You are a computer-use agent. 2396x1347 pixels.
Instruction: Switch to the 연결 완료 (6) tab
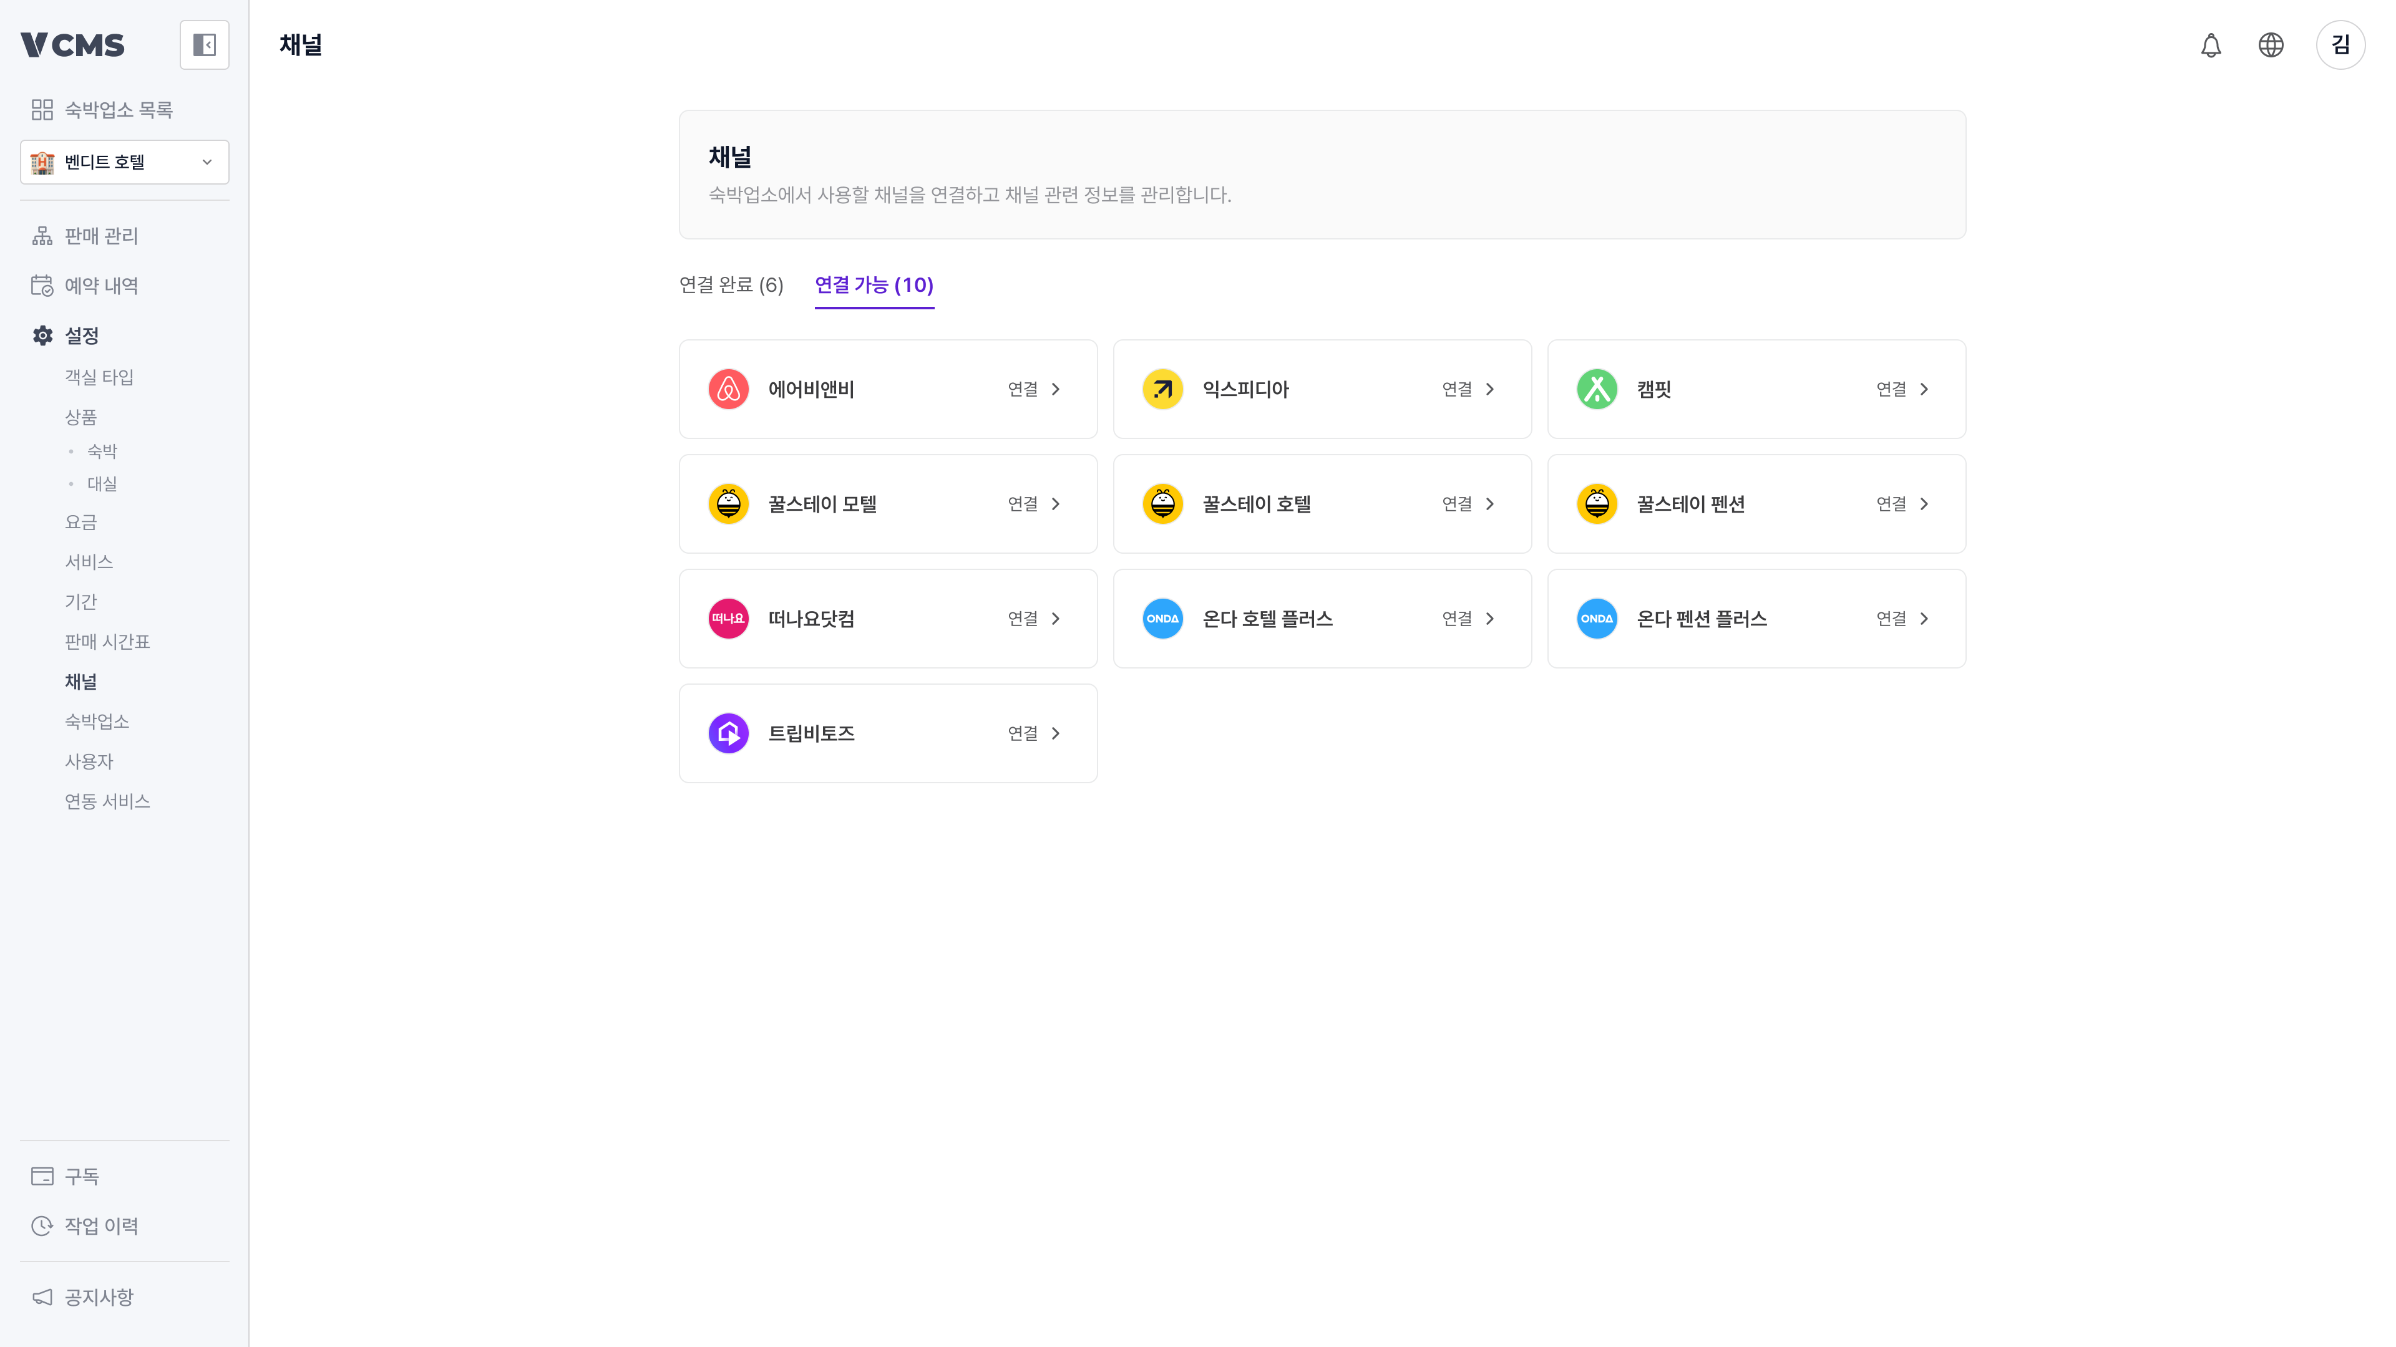[731, 284]
